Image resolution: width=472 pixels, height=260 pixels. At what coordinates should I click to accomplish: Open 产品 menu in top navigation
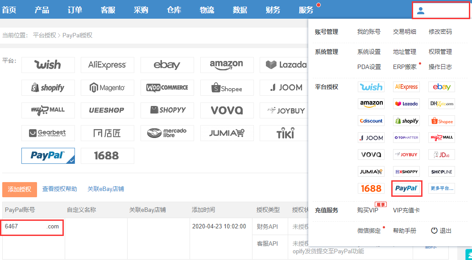pos(42,10)
